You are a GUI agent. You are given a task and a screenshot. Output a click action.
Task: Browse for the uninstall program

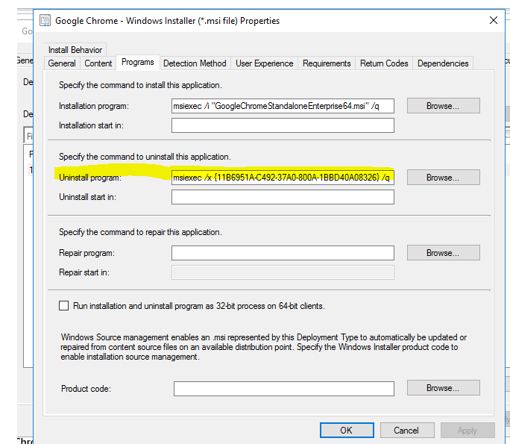click(x=444, y=178)
